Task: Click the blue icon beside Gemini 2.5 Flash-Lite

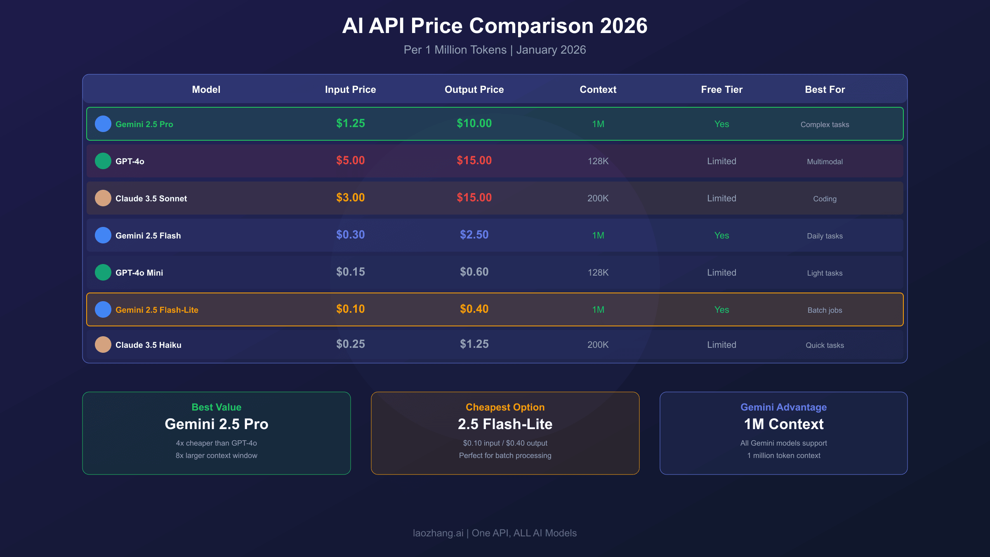Action: click(x=103, y=309)
